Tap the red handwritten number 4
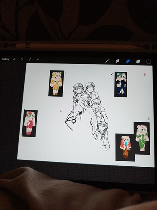This screenshot has height=210, width=157. point(61,111)
